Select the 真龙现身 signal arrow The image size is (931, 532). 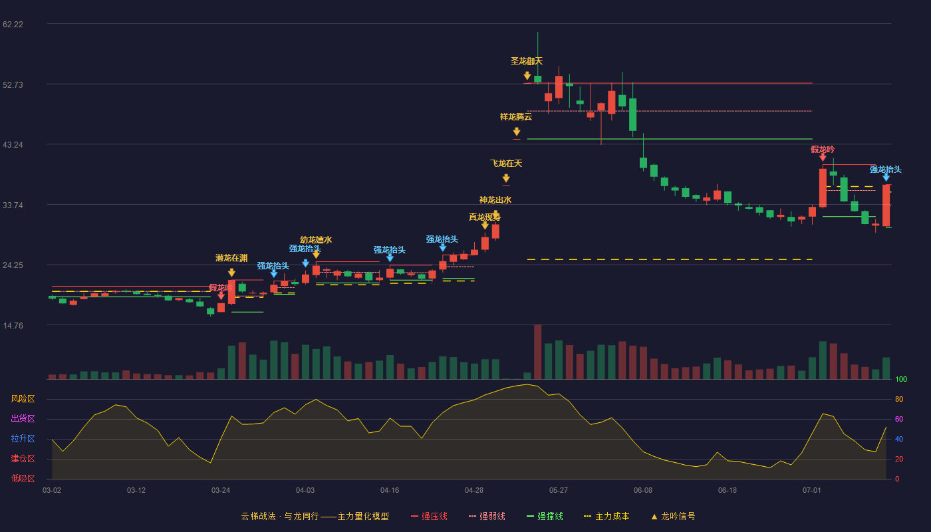(485, 226)
